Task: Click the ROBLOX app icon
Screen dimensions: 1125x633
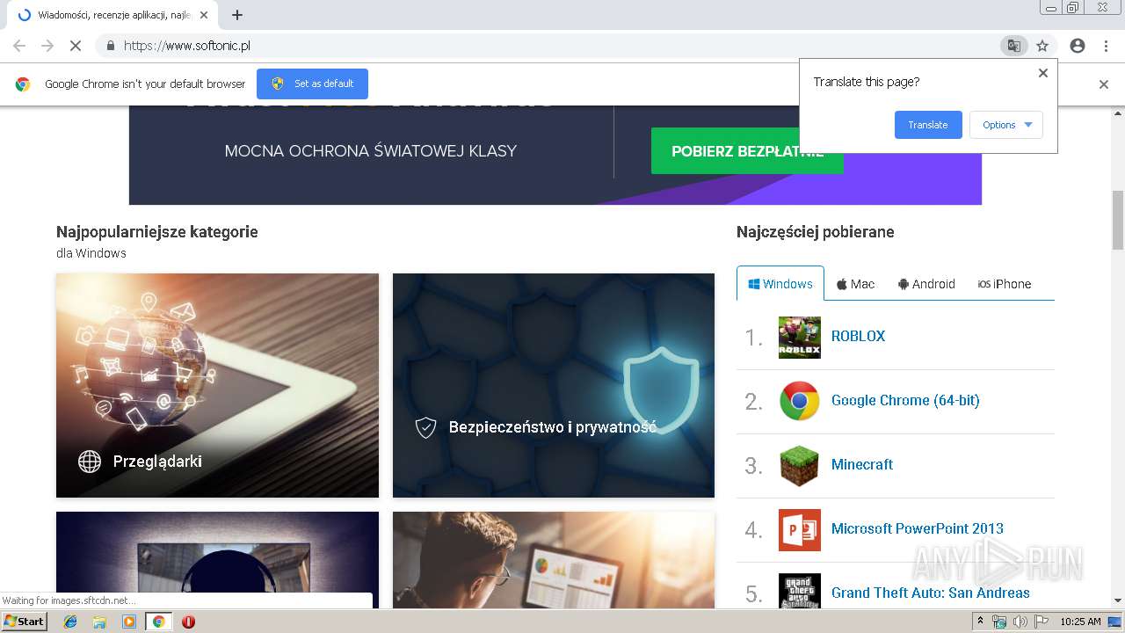Action: coord(800,338)
